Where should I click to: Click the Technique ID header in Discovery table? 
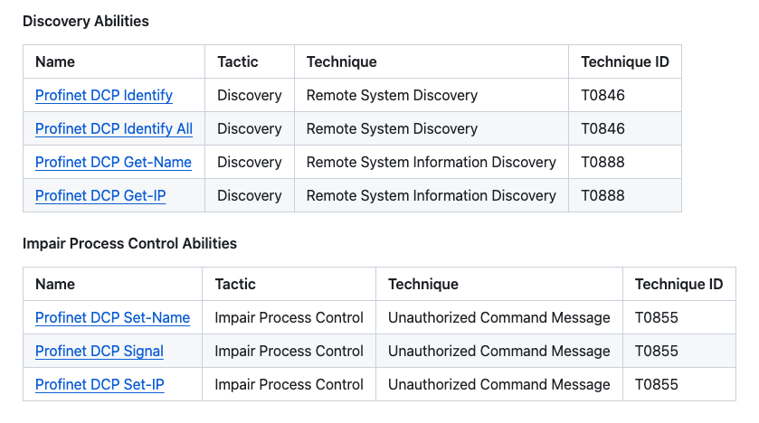tap(625, 61)
